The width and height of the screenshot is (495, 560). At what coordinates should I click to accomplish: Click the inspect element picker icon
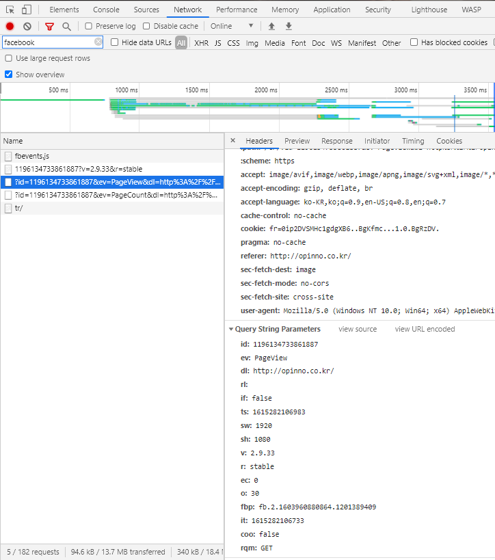click(10, 10)
